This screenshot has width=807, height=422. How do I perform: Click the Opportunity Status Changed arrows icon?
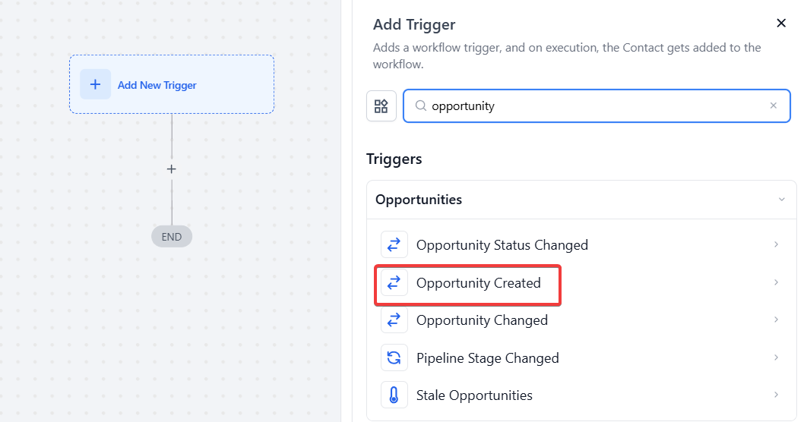[x=394, y=244]
